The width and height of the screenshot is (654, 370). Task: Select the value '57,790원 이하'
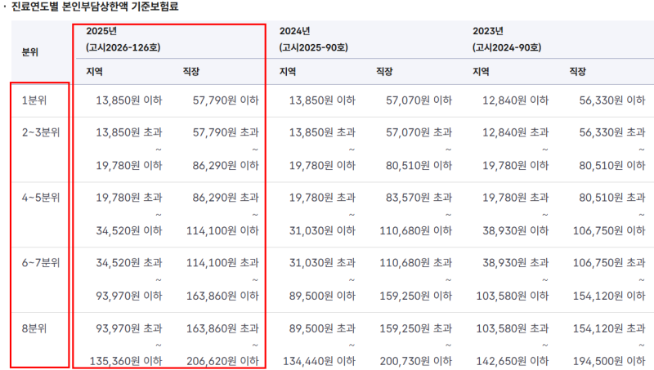pyautogui.click(x=226, y=100)
